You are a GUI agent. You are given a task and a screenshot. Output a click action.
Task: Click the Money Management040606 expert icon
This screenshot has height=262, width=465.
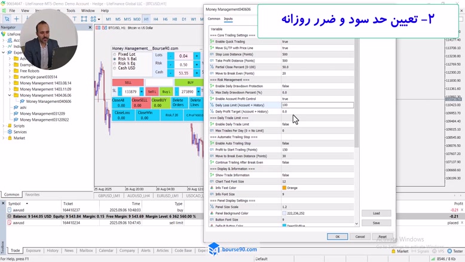coord(22,101)
